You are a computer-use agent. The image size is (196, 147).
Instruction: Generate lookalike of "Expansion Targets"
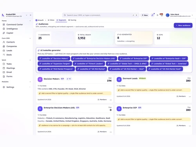click(x=55, y=64)
